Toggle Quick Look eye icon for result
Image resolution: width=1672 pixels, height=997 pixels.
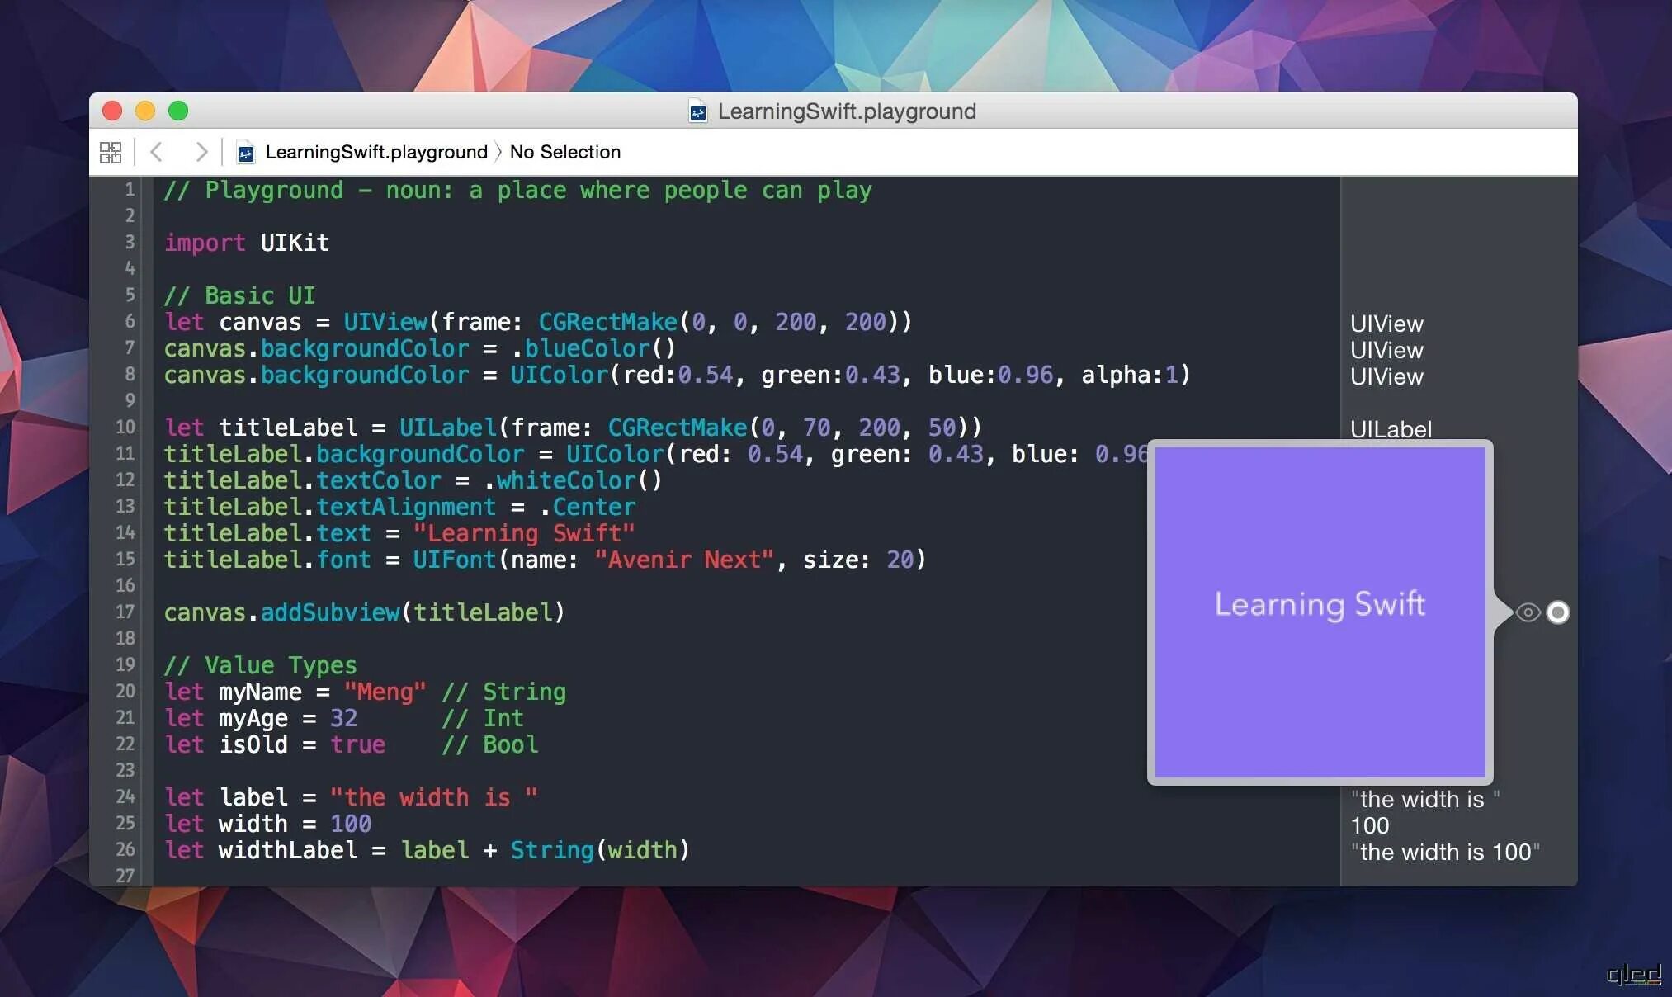pyautogui.click(x=1528, y=612)
